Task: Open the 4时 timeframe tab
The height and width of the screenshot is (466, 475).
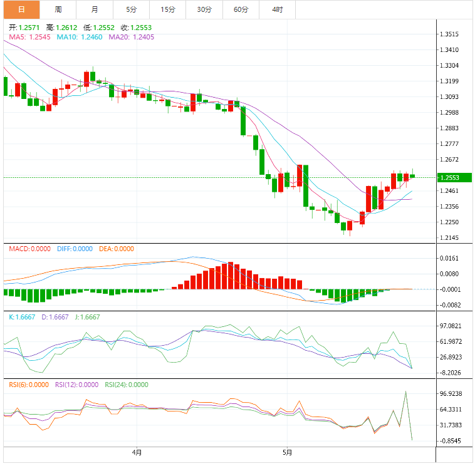Action: [x=278, y=9]
